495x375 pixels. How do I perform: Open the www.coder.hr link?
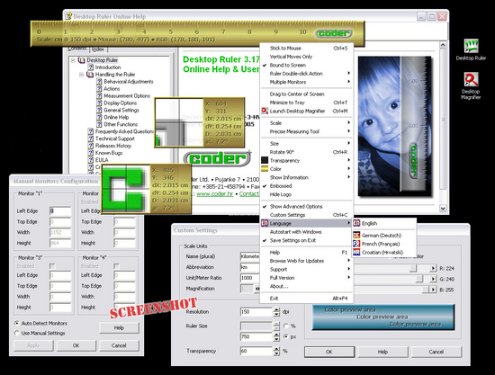point(215,194)
